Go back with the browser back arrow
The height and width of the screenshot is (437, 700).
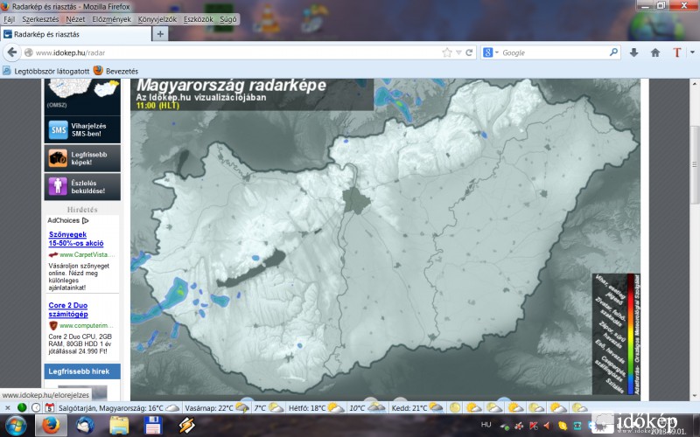coord(12,52)
